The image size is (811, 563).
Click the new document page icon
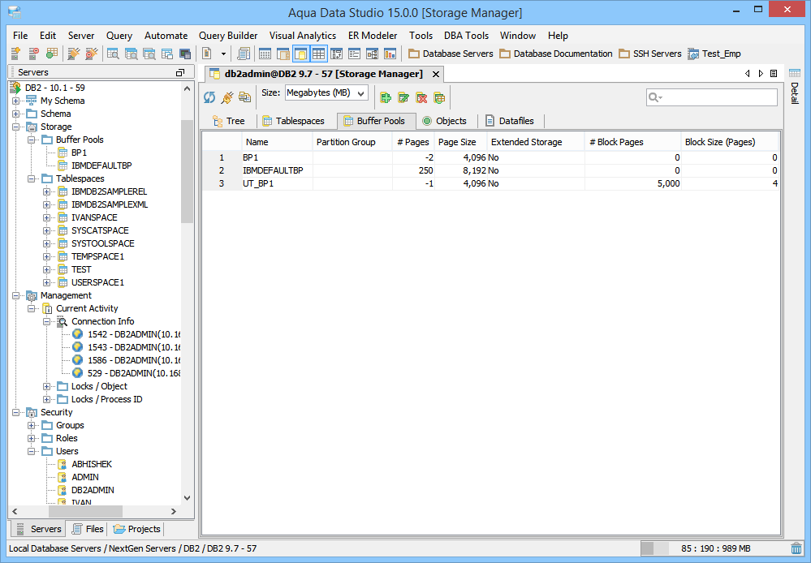tap(207, 54)
